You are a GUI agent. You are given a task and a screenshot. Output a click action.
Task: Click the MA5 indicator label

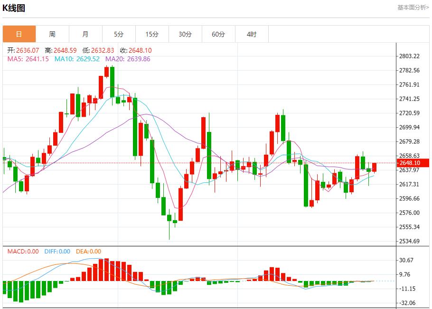pyautogui.click(x=28, y=59)
